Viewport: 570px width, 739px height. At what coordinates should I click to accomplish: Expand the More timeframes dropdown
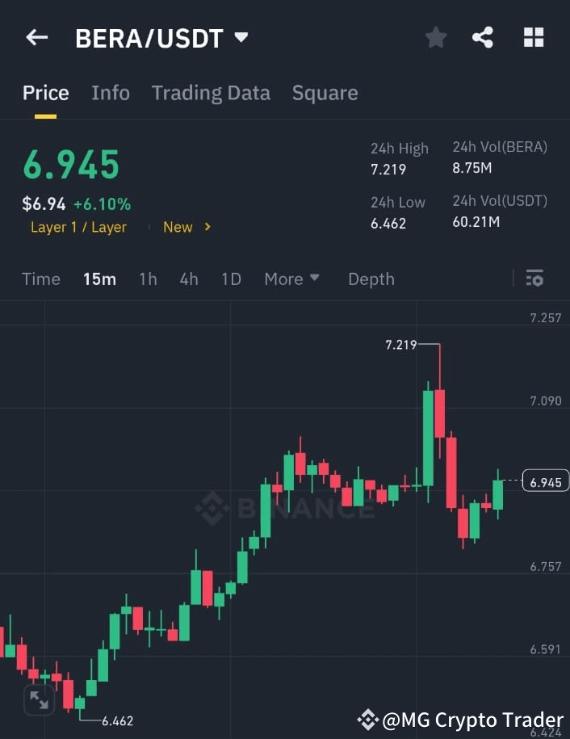point(291,279)
